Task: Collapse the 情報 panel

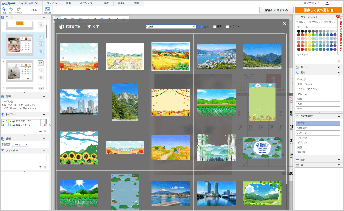Action: click(44, 96)
